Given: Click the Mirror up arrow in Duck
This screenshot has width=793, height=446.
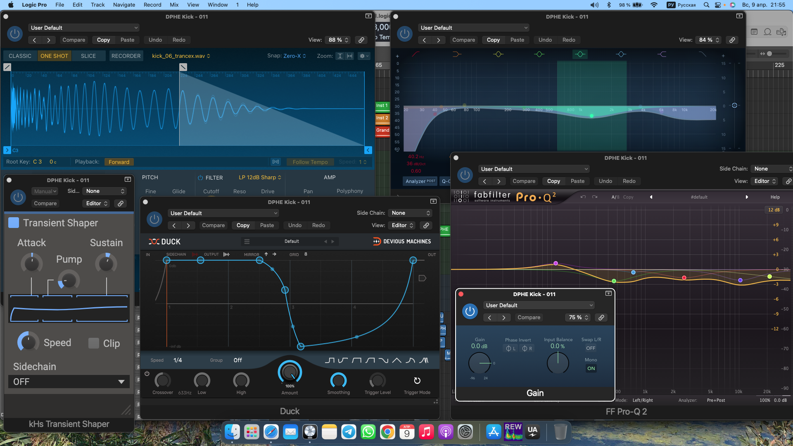Looking at the screenshot, I should pos(266,254).
